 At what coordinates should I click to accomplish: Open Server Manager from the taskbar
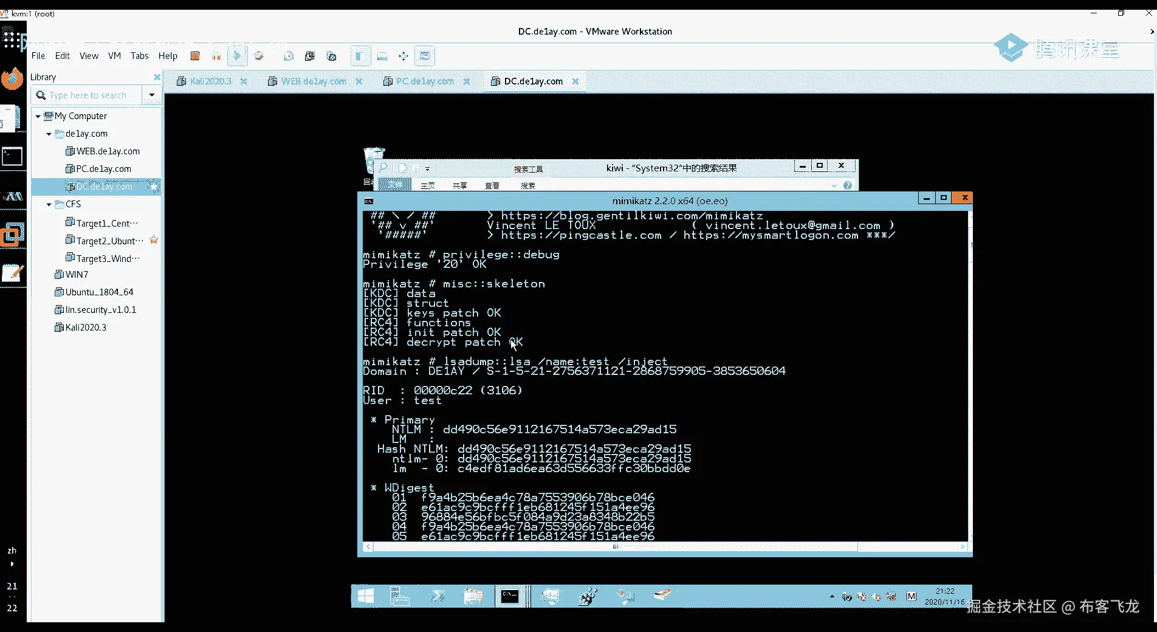click(400, 597)
